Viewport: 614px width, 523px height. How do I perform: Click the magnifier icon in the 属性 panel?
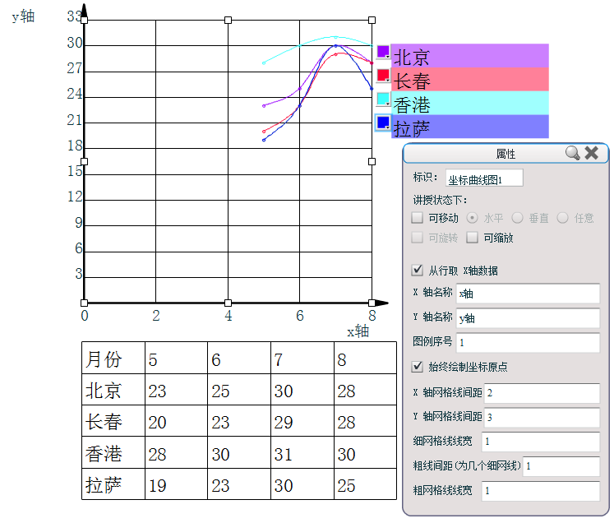[x=573, y=153]
